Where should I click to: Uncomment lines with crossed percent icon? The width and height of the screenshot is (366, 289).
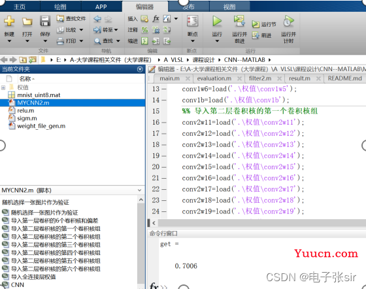(156, 30)
